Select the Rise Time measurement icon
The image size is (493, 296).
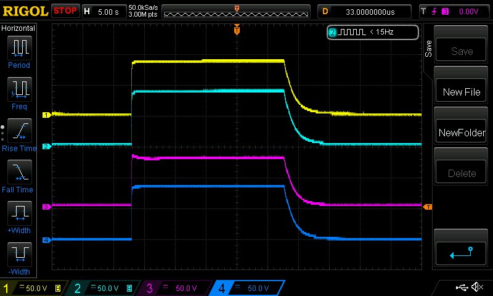20,131
